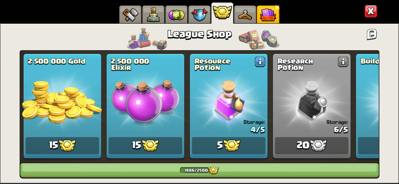The image size is (399, 184).
Task: Purchase Resource Potion for 5 medals
Action: click(228, 145)
